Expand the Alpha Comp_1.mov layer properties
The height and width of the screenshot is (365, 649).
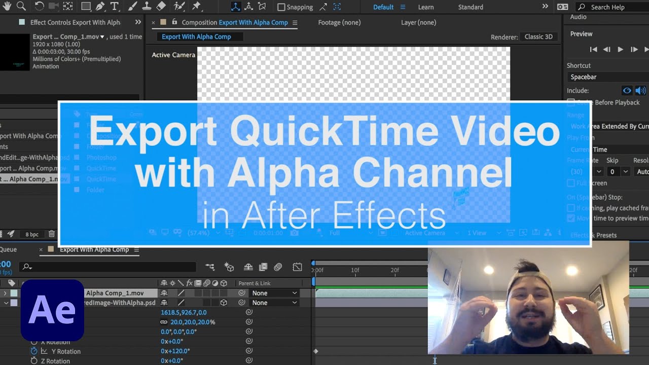tap(6, 293)
